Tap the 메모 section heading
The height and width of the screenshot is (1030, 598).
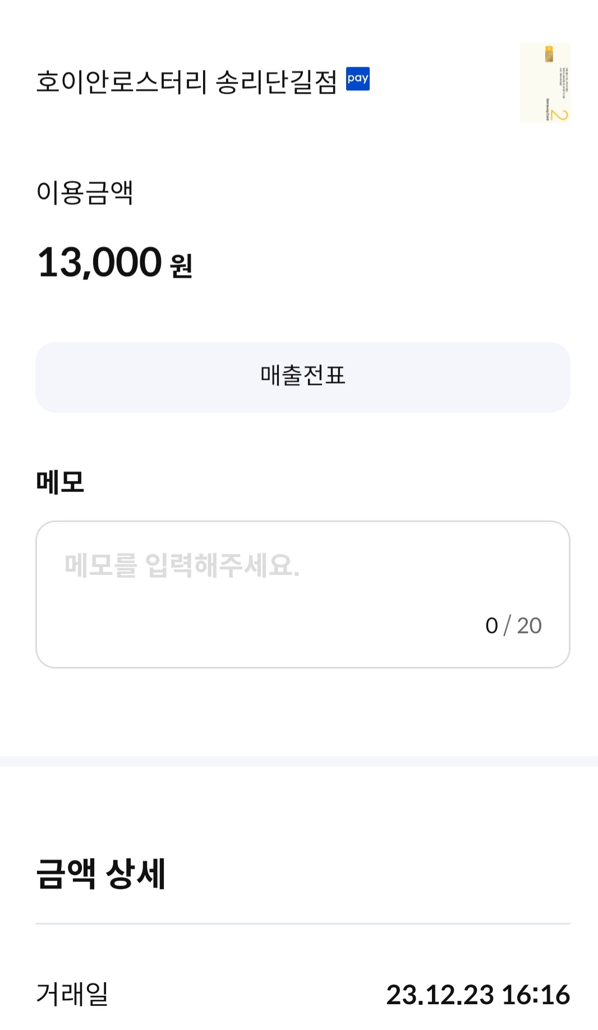(60, 482)
